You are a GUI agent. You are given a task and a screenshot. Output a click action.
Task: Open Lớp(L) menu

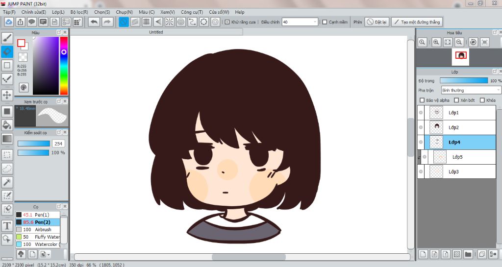(x=58, y=12)
